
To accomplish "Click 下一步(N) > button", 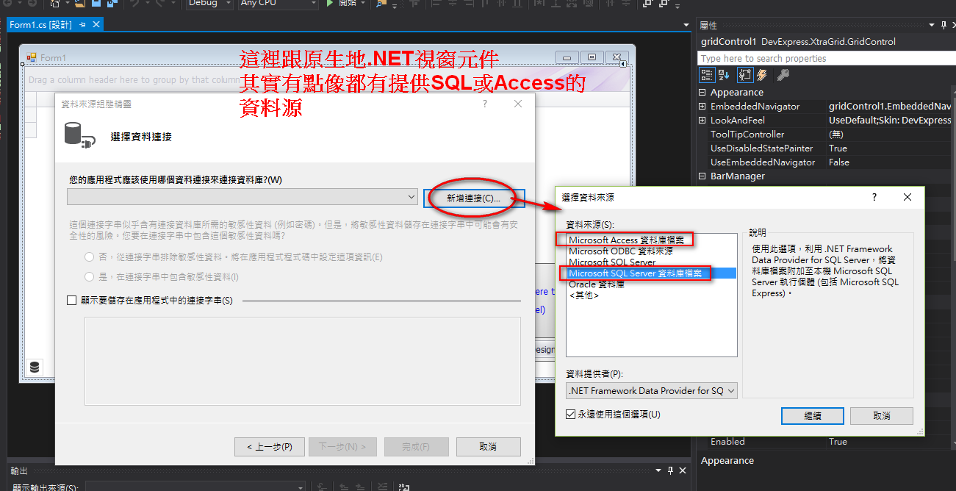I will [342, 447].
